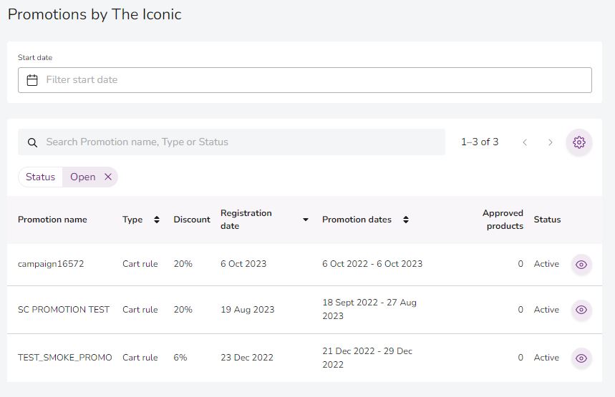Open TEST_SMOKE_PROMO promotion row
615x397 pixels.
point(64,358)
